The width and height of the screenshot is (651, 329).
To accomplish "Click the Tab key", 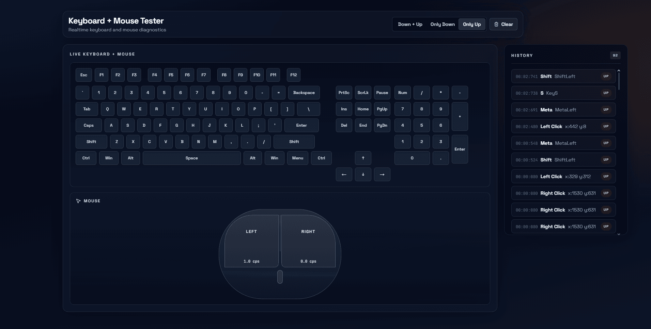I will (87, 109).
